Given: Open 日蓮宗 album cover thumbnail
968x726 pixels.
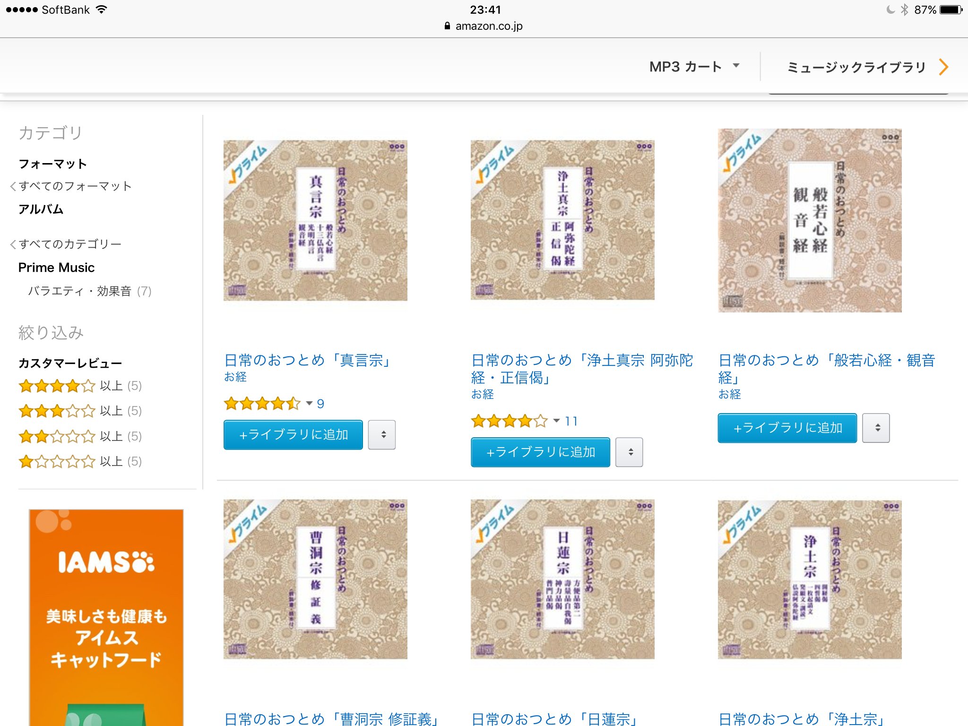Looking at the screenshot, I should [x=562, y=579].
